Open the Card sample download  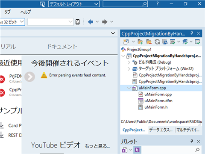[15, 126]
